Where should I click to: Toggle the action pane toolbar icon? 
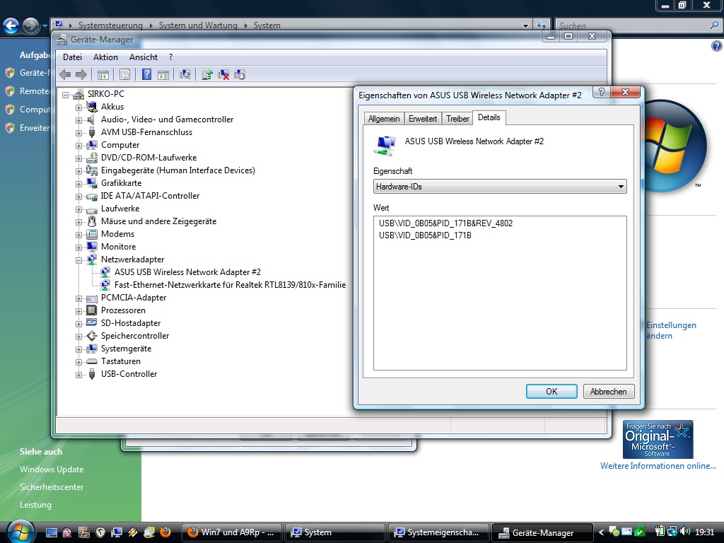click(x=163, y=74)
